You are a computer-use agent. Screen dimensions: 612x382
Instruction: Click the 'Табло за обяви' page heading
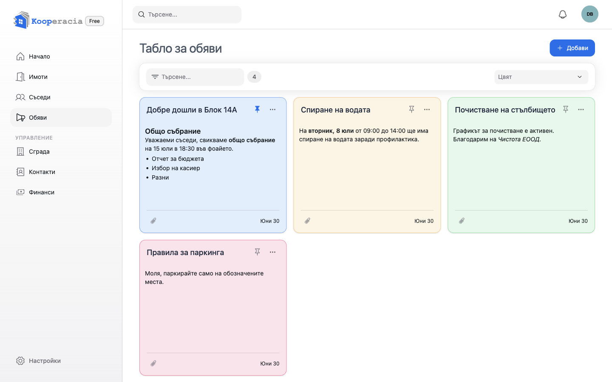click(x=181, y=48)
